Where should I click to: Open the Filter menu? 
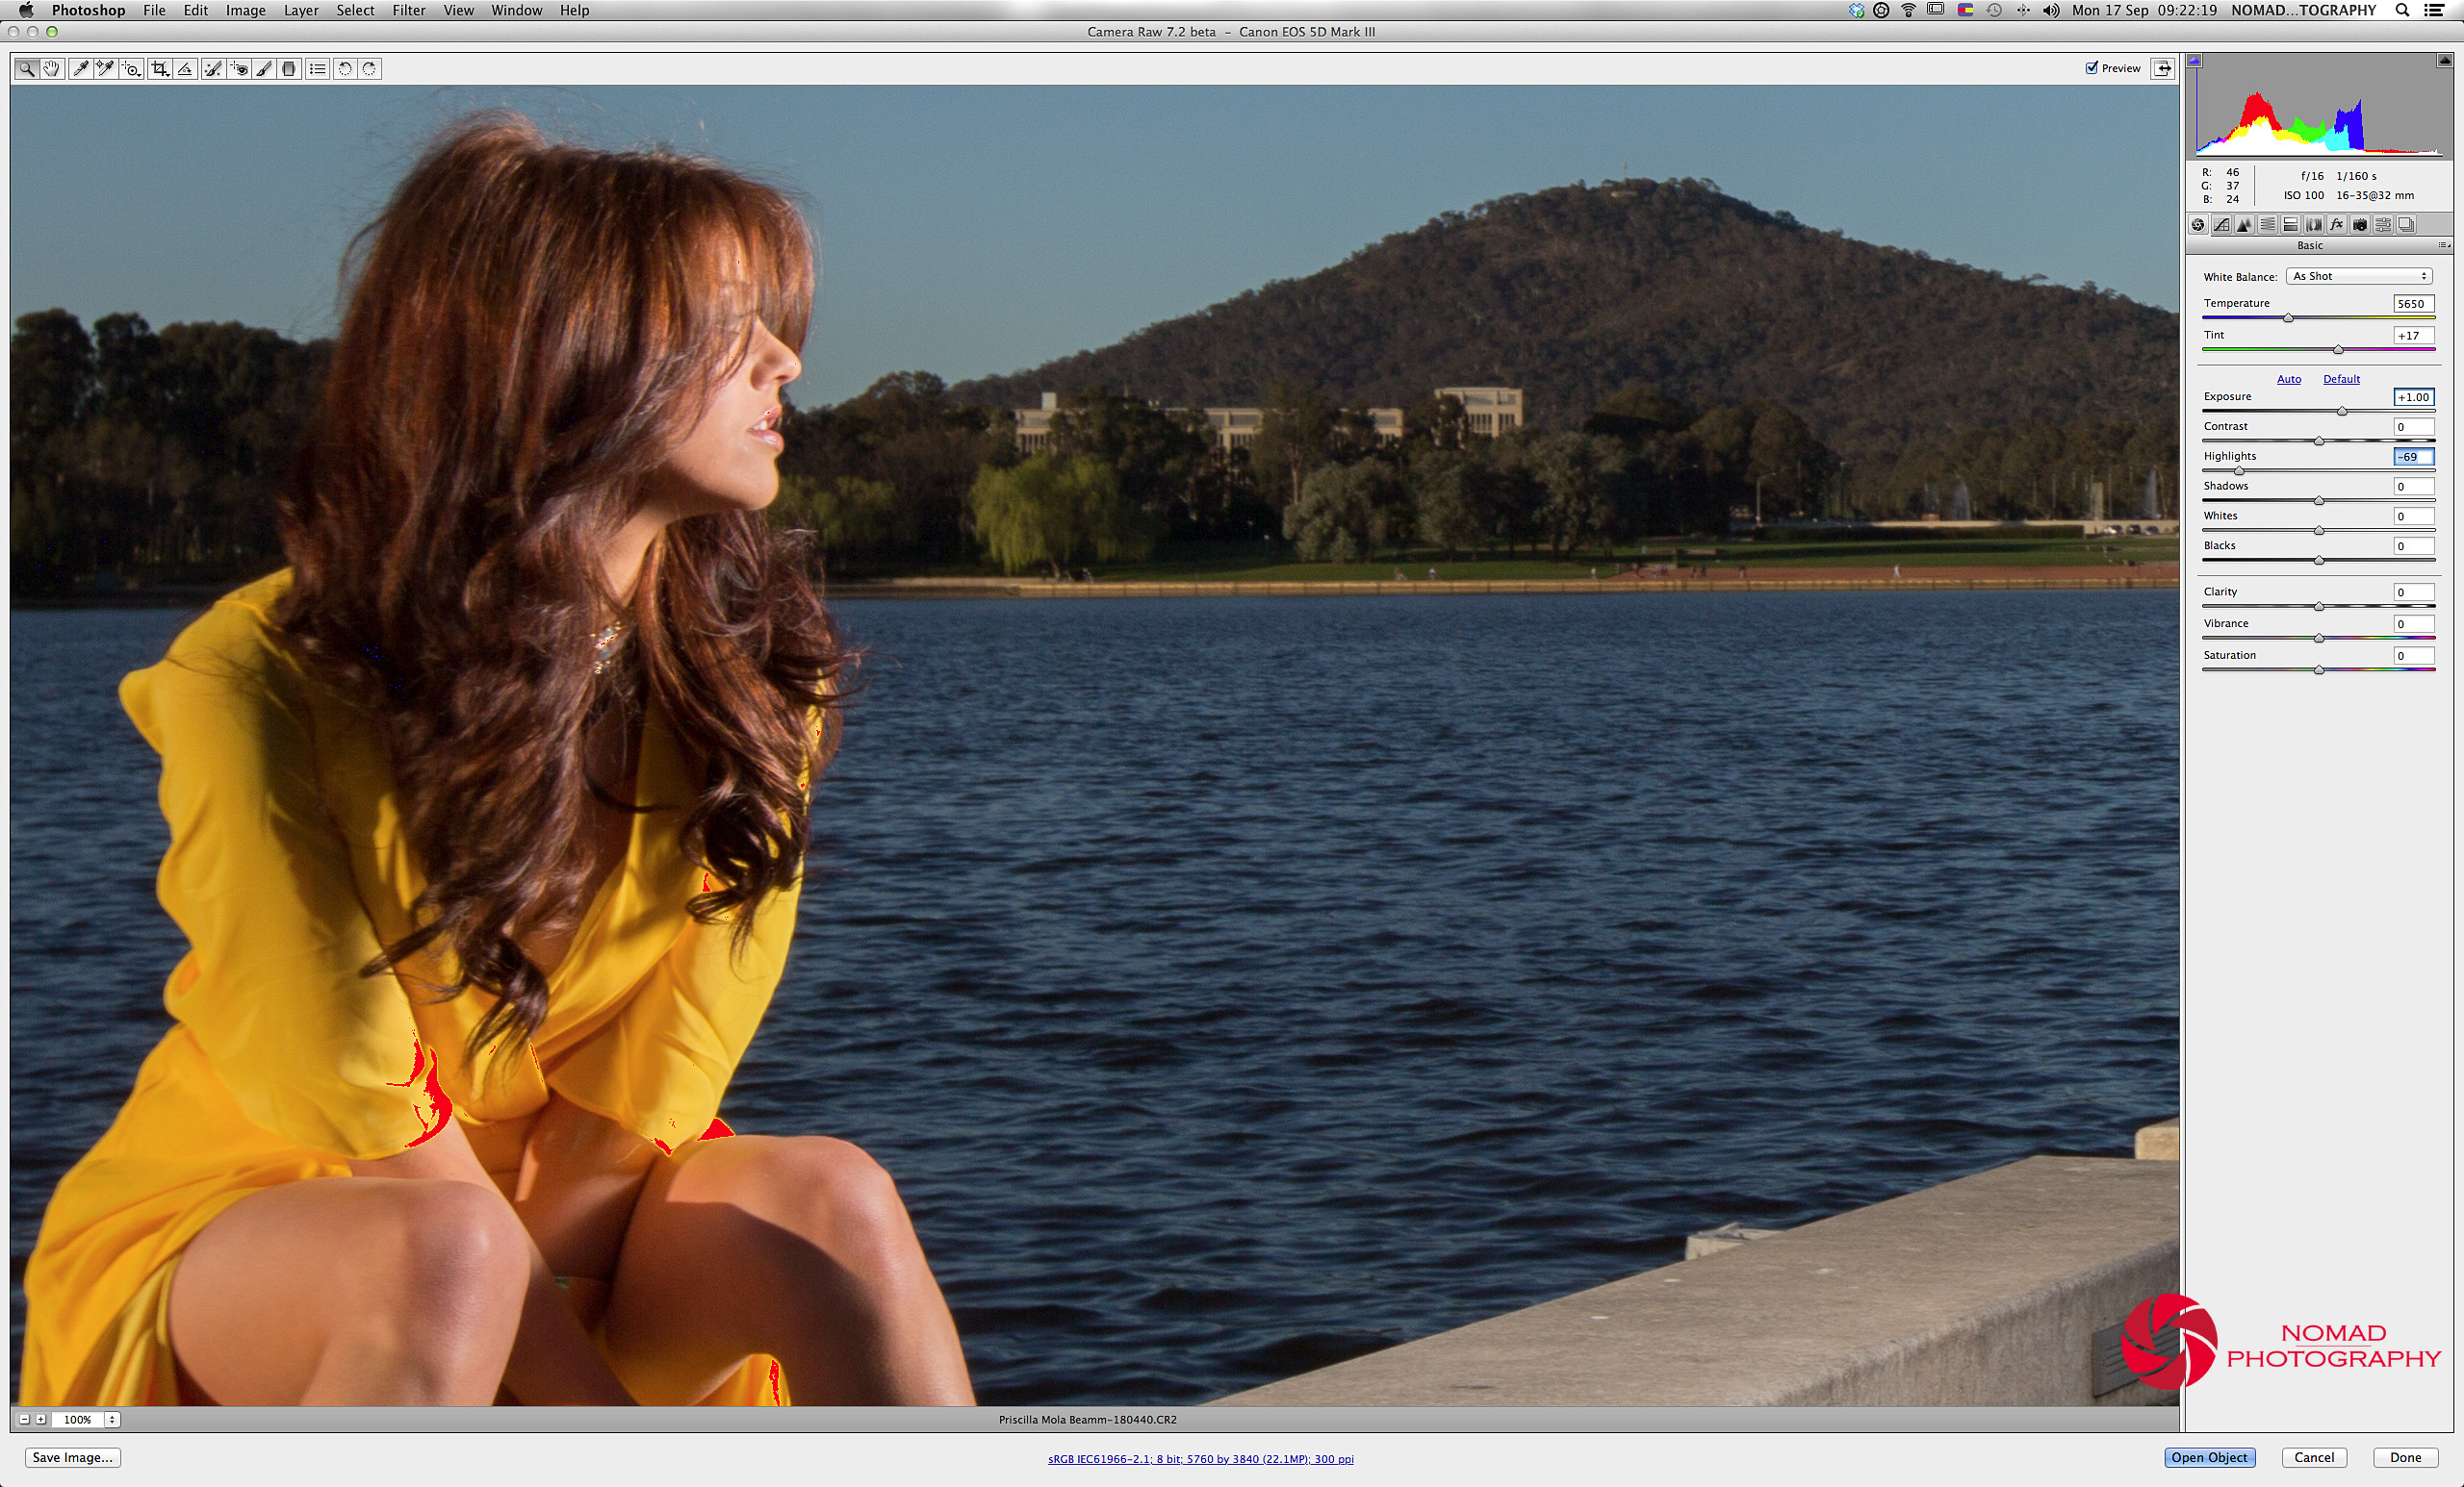point(408,10)
